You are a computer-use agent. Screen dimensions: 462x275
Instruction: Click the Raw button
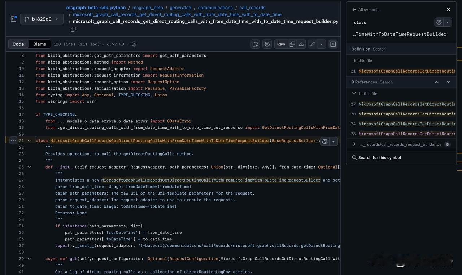(x=281, y=44)
